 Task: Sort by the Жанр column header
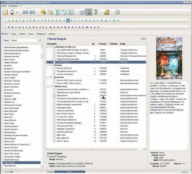tap(123, 44)
